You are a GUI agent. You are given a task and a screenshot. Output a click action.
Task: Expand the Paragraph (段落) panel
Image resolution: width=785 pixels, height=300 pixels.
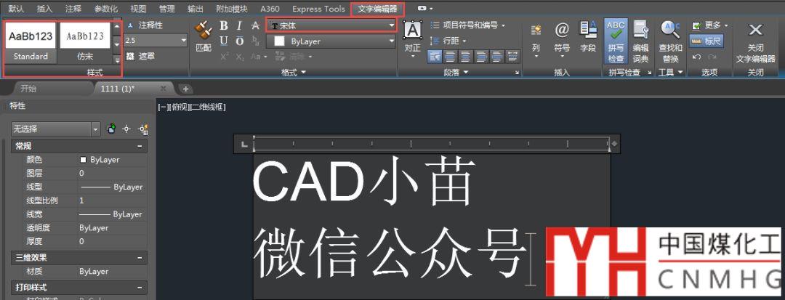pos(456,73)
